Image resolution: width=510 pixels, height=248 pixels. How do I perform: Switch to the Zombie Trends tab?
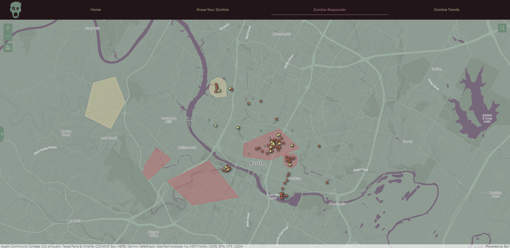pos(446,10)
